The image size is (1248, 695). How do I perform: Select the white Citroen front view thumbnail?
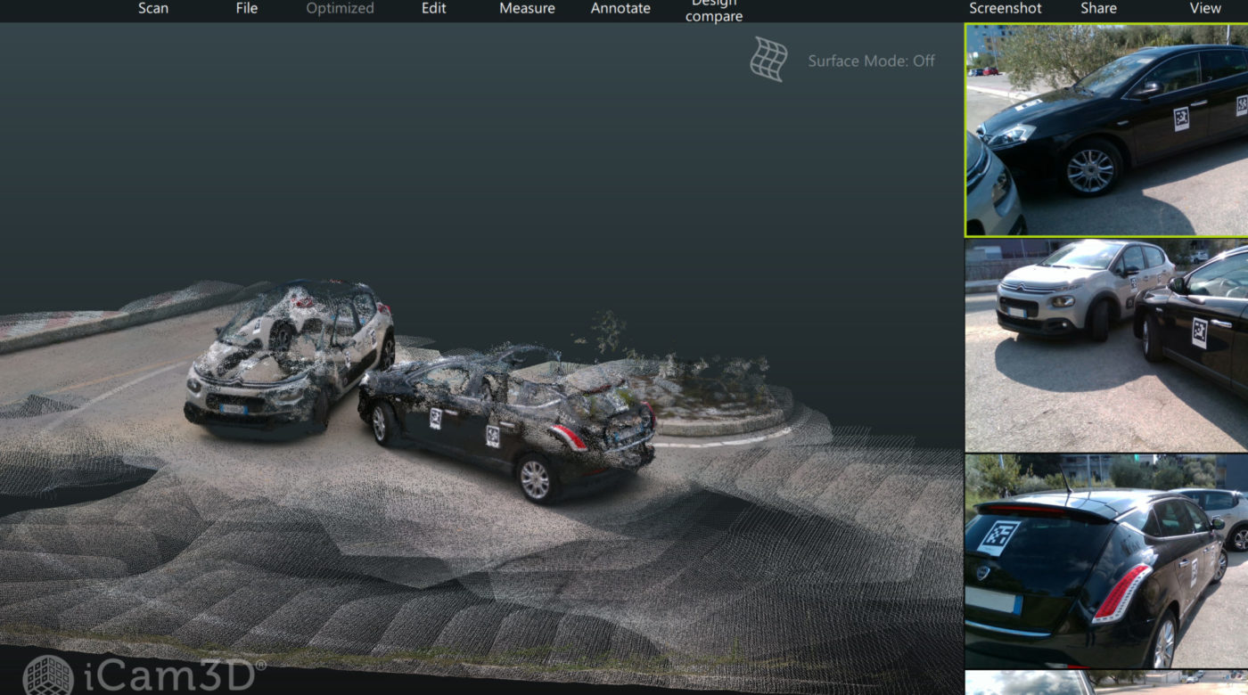tap(1106, 346)
